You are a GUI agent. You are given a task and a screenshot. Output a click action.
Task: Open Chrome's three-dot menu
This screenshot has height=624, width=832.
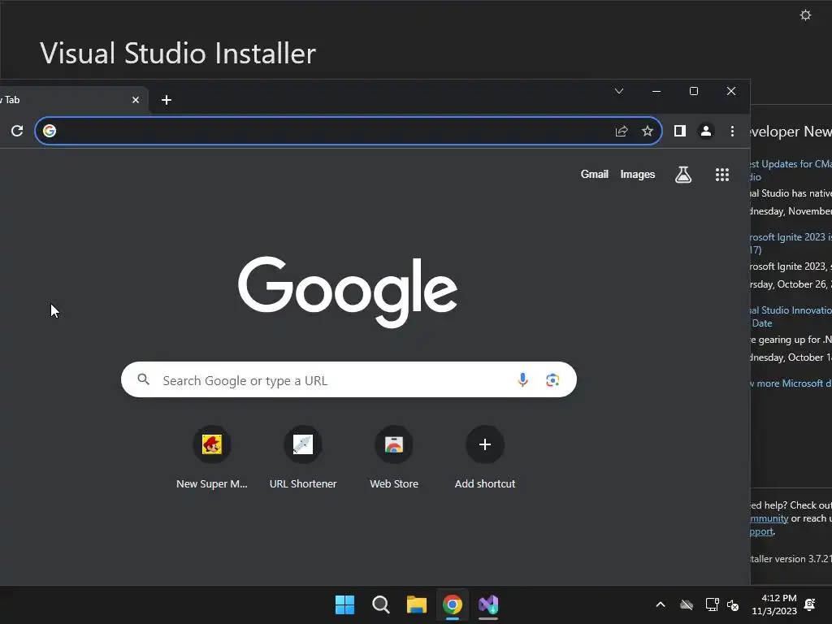(x=732, y=131)
